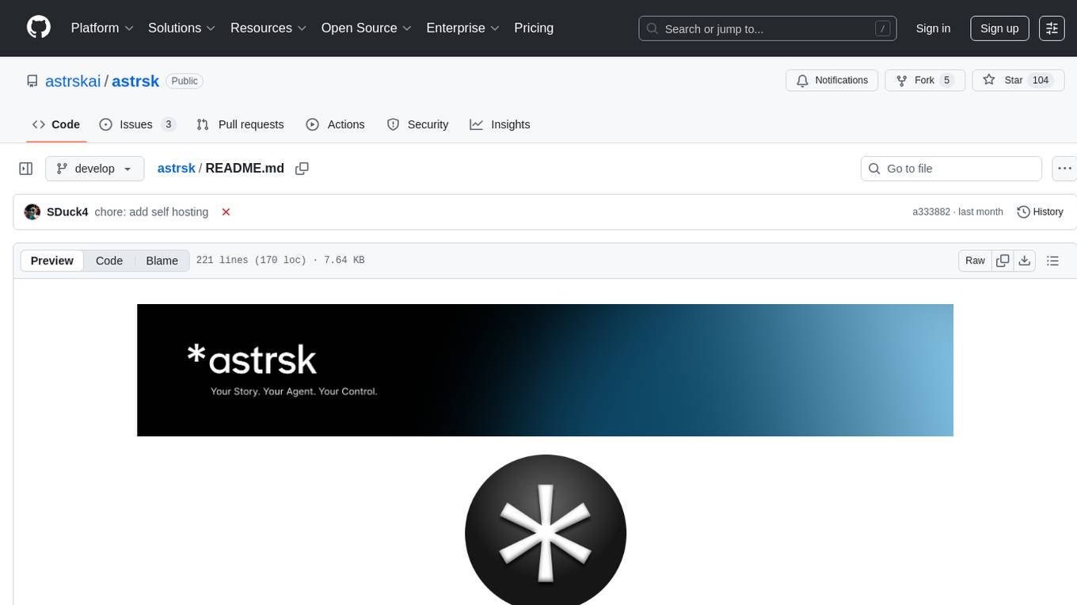Open the astrsk repository link

[135, 81]
